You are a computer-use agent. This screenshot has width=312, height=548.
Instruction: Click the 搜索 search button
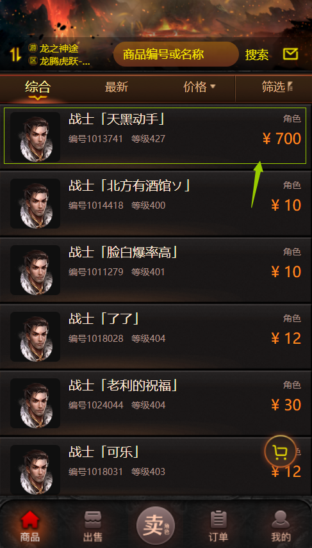tap(257, 54)
